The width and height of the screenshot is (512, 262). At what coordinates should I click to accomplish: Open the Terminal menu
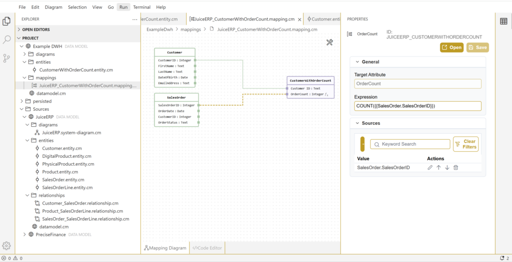[141, 7]
